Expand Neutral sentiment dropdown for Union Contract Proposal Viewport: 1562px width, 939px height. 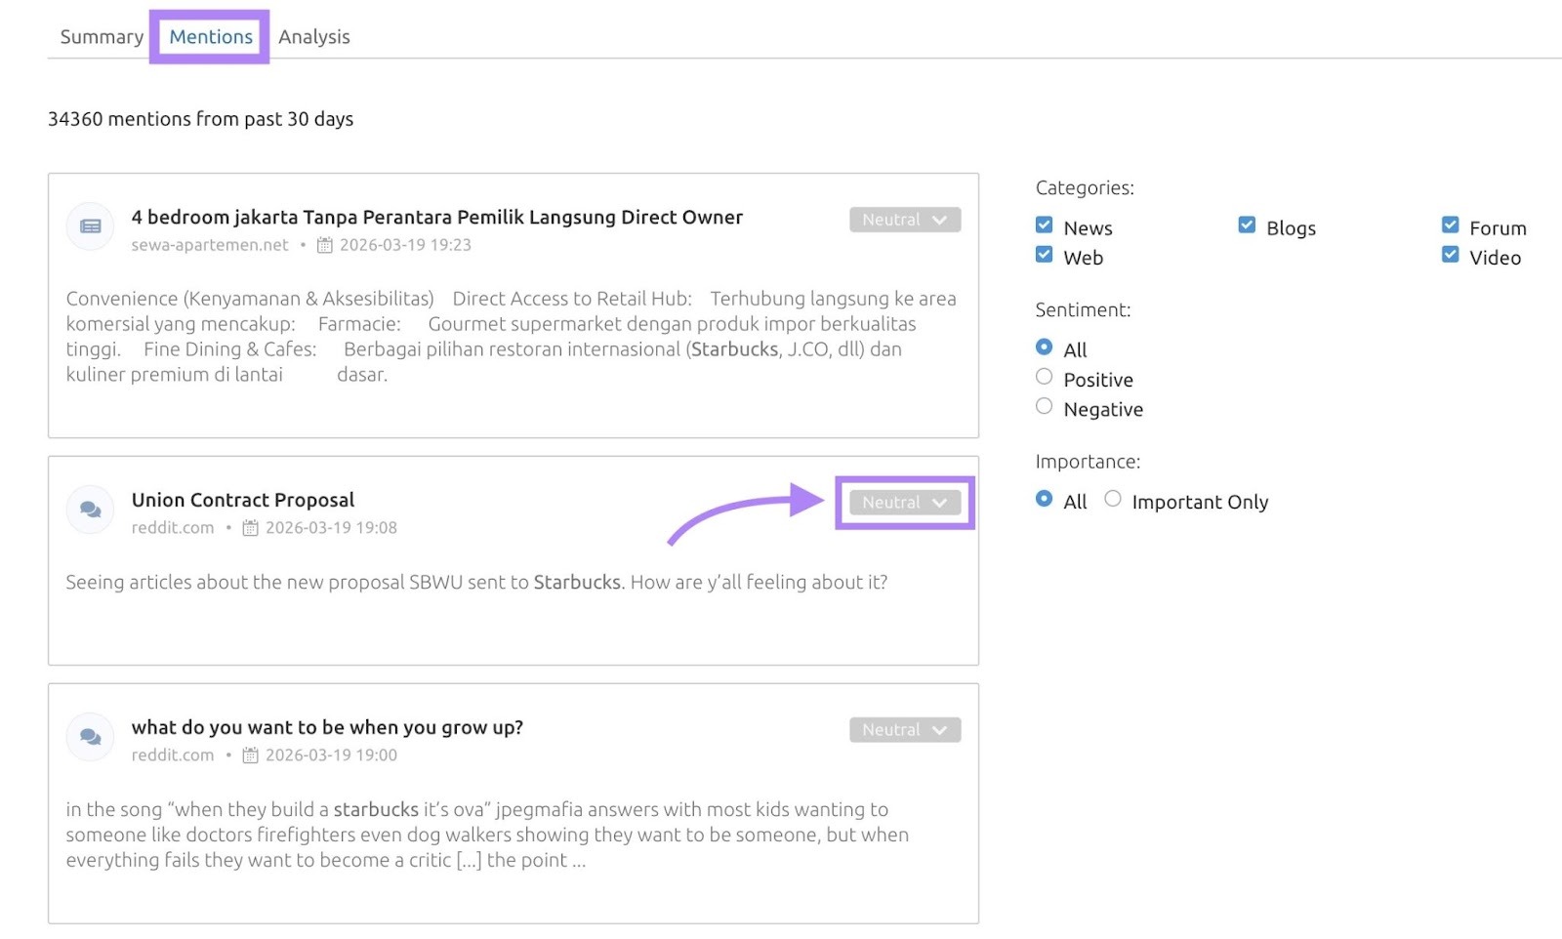(x=905, y=503)
